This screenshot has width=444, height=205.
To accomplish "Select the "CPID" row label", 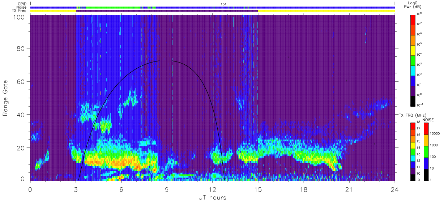I will (x=22, y=4).
